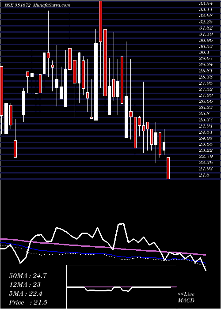Click the 5MA : 22.4 readout
The width and height of the screenshot is (221, 309).
(x=26, y=294)
